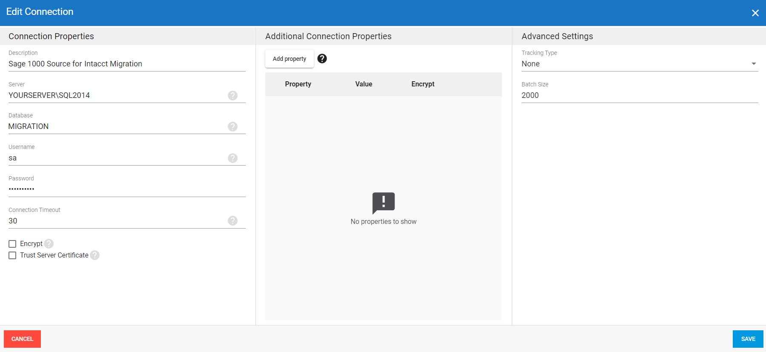Click the red Cancel button
The image size is (766, 352).
tap(22, 339)
